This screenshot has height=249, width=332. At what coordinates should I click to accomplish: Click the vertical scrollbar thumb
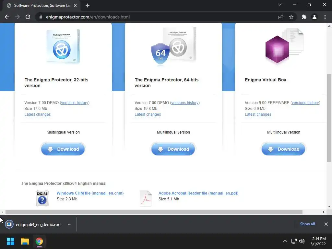[x=329, y=118]
